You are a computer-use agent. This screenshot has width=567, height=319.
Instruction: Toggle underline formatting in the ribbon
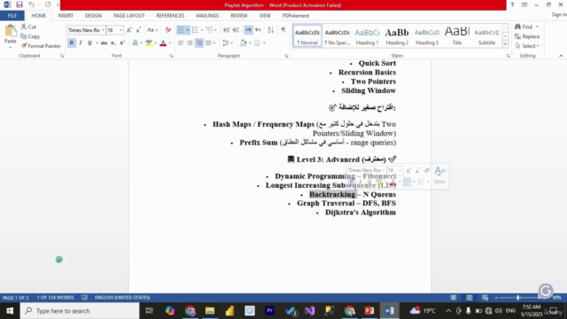[x=89, y=43]
